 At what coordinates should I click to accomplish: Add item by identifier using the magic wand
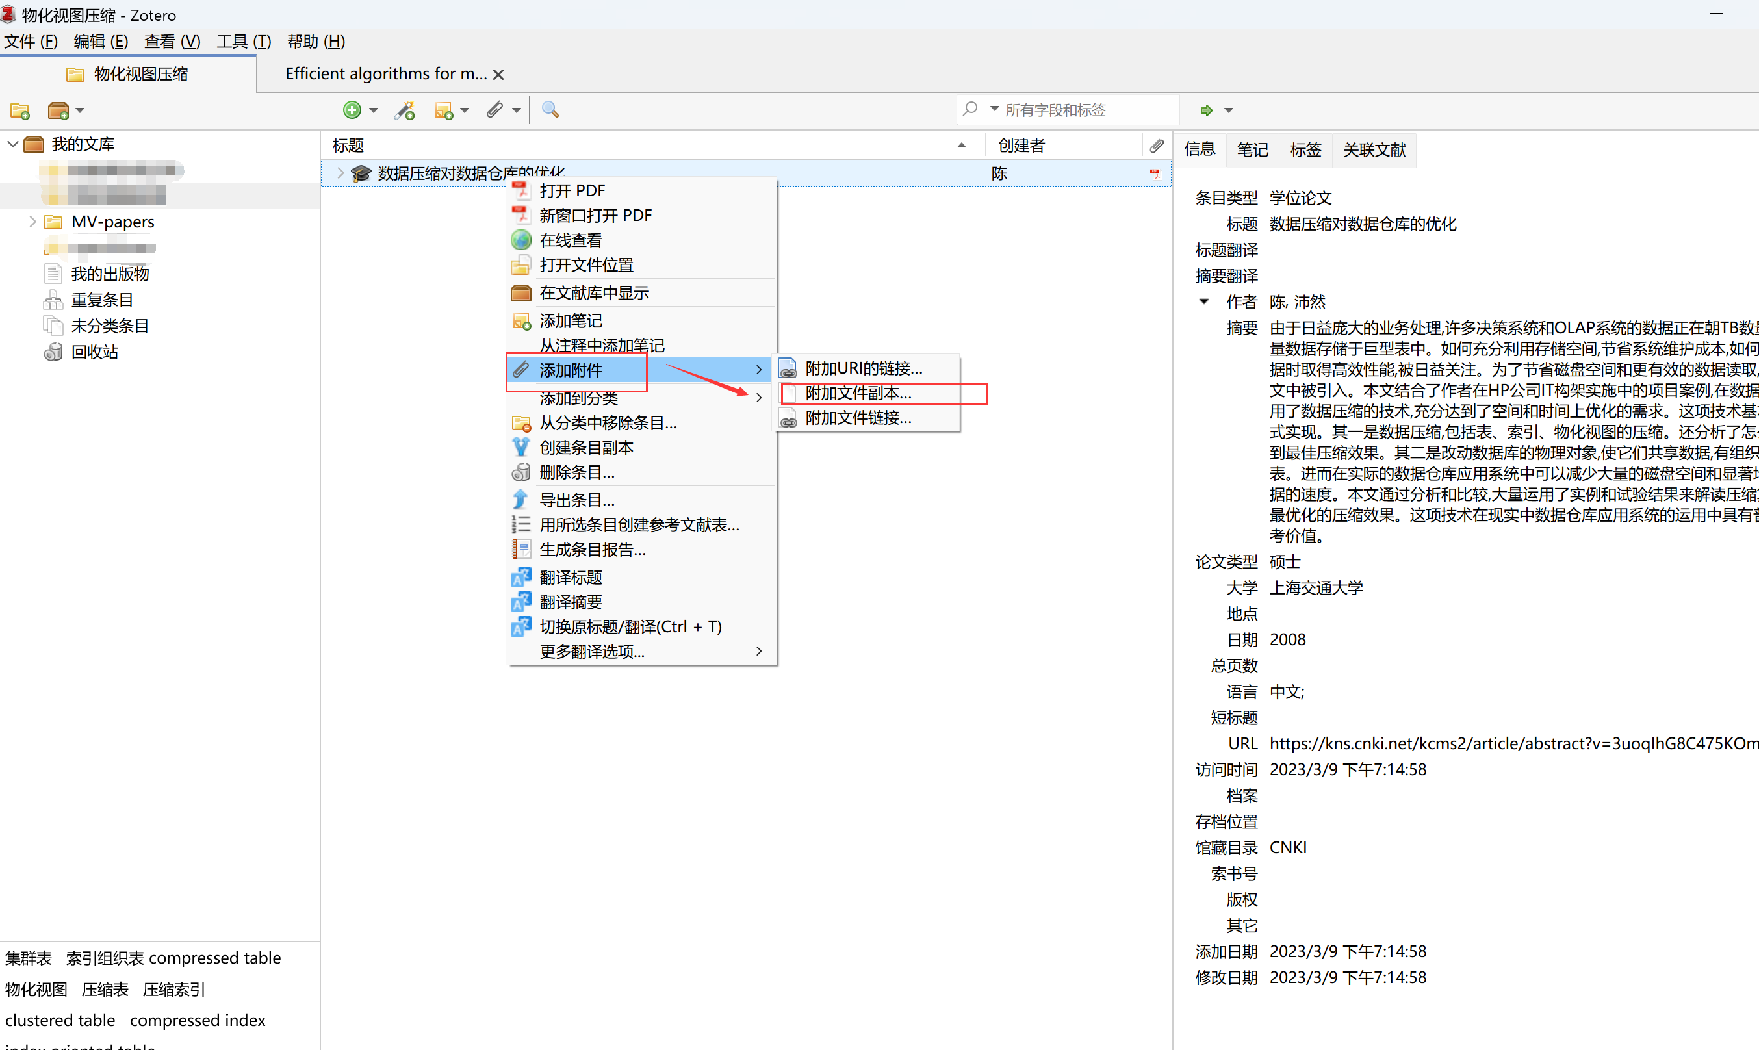[x=404, y=110]
